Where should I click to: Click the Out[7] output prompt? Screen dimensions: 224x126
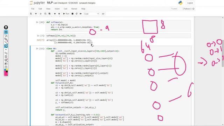coord(41,40)
